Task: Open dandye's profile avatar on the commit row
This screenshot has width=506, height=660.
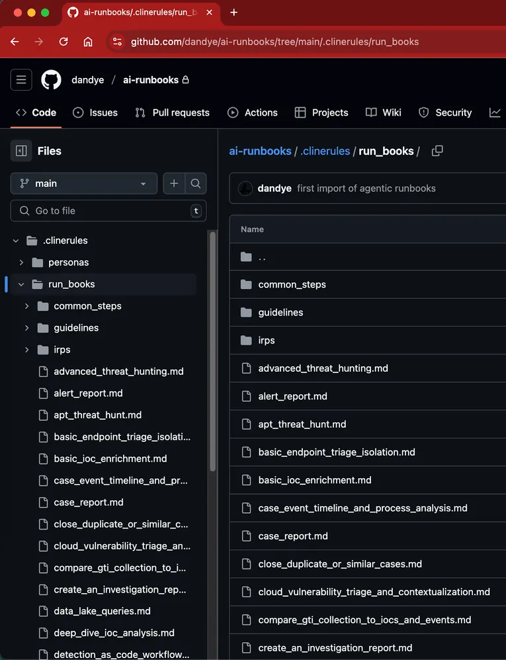Action: coord(245,188)
